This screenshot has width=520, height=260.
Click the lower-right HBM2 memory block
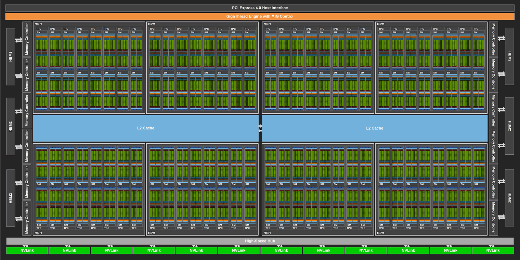(x=510, y=198)
